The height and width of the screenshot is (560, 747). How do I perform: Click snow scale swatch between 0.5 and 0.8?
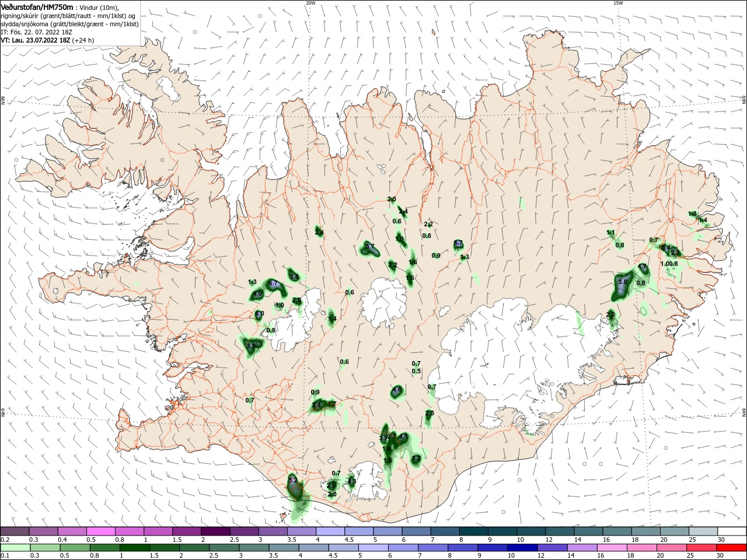[x=100, y=531]
